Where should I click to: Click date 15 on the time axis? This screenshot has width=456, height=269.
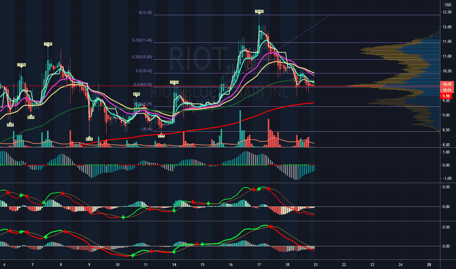pos(203,265)
